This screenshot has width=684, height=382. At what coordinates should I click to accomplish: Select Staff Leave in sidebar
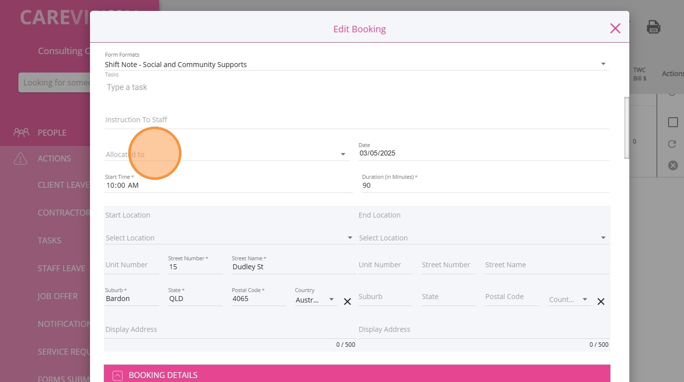pyautogui.click(x=61, y=268)
